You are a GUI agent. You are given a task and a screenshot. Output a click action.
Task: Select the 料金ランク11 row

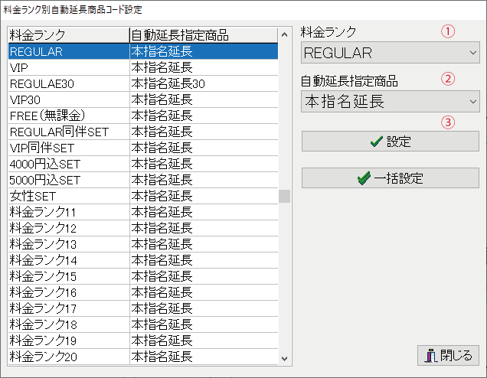tap(143, 213)
